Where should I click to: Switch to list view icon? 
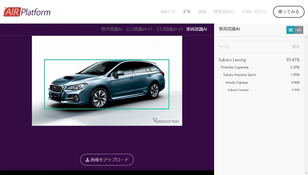[291, 30]
